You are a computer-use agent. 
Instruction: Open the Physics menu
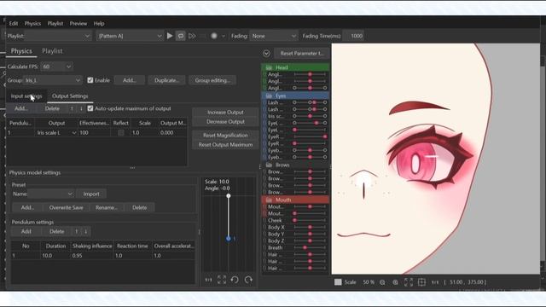[32, 23]
